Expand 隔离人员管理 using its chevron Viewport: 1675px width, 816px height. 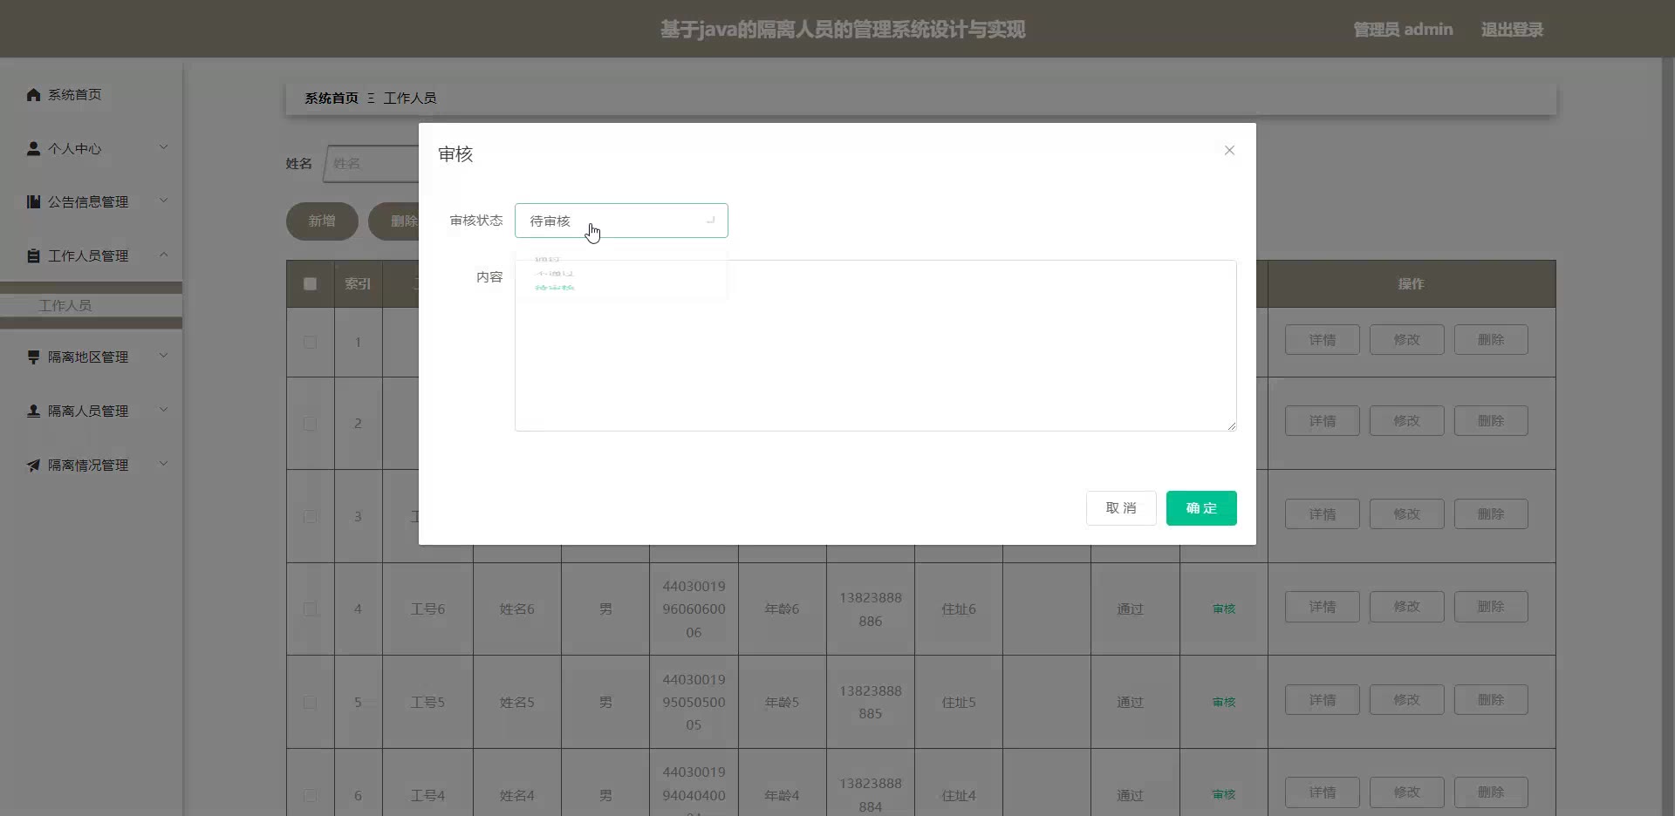click(x=163, y=410)
